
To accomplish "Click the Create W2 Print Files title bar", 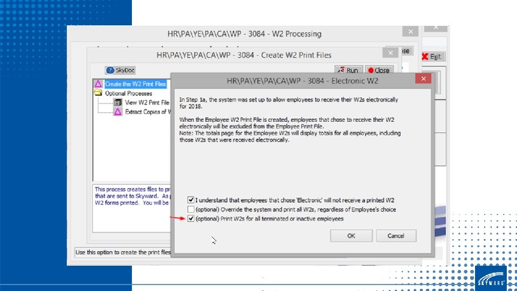I will click(244, 55).
